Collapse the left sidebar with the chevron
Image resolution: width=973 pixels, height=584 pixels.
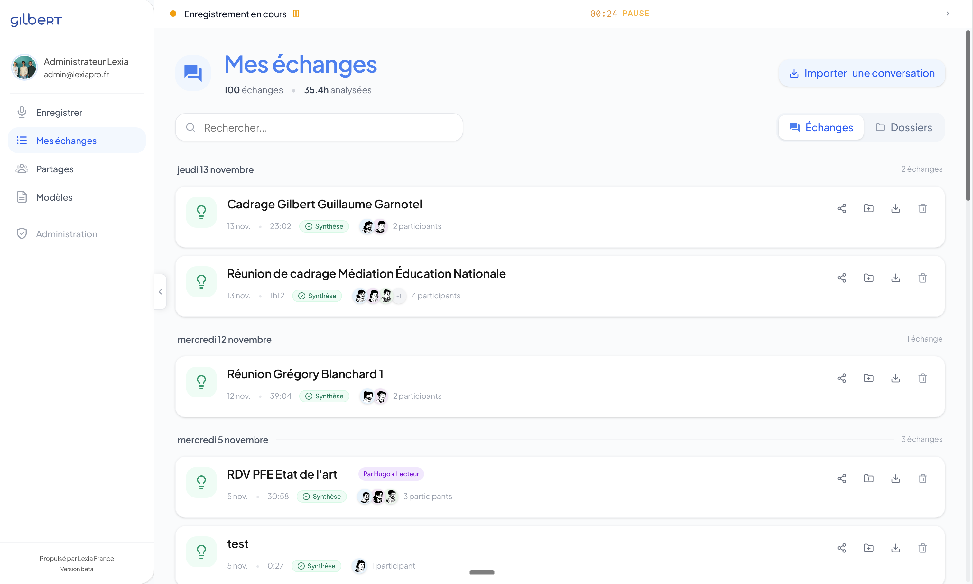pos(160,292)
